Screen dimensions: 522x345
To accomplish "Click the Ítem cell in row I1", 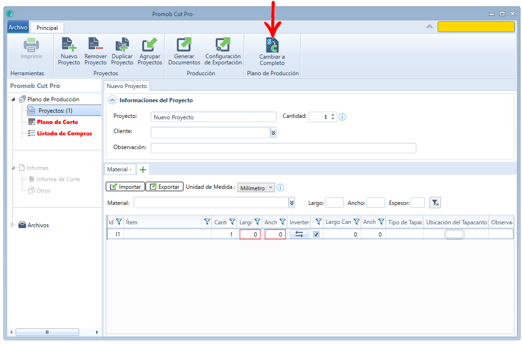I will 168,234.
